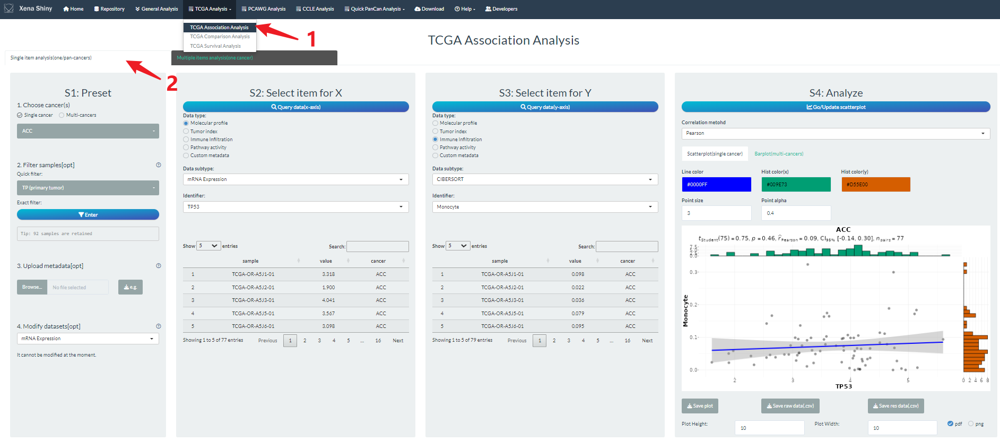Click help icon beside Filter samples
Screen dimensions: 1000x441
tap(158, 165)
